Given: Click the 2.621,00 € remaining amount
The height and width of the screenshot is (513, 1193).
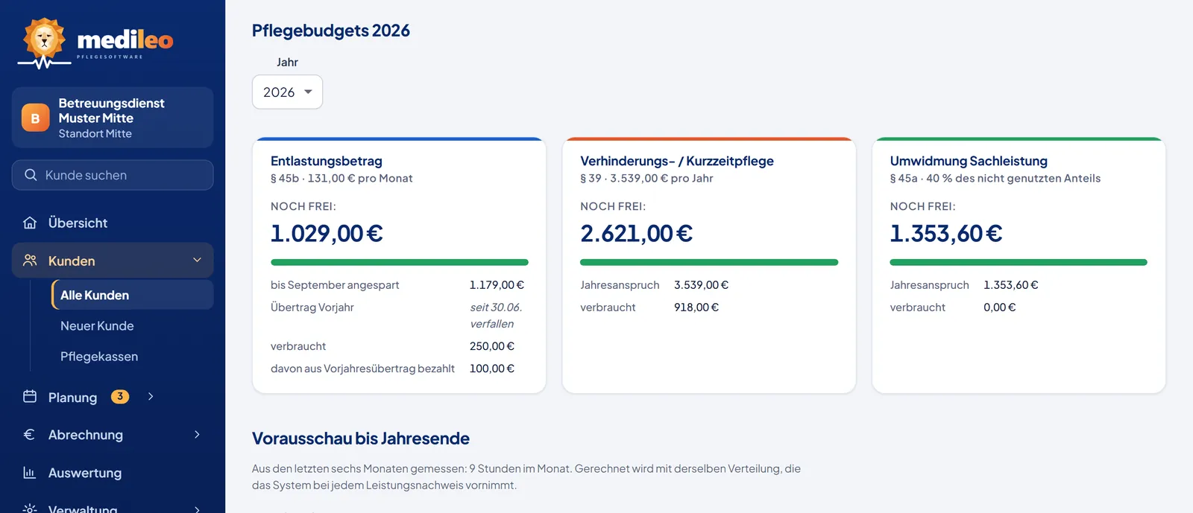Looking at the screenshot, I should 637,234.
